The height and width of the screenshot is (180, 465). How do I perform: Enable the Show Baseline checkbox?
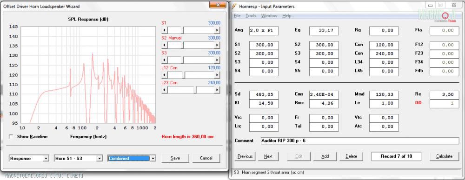[x=11, y=137]
